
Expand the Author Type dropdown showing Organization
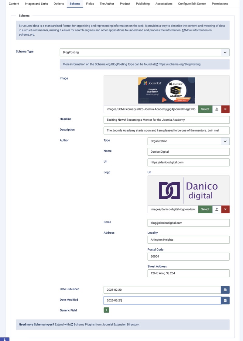(x=188, y=141)
